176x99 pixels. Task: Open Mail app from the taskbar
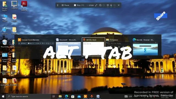tap(79, 97)
